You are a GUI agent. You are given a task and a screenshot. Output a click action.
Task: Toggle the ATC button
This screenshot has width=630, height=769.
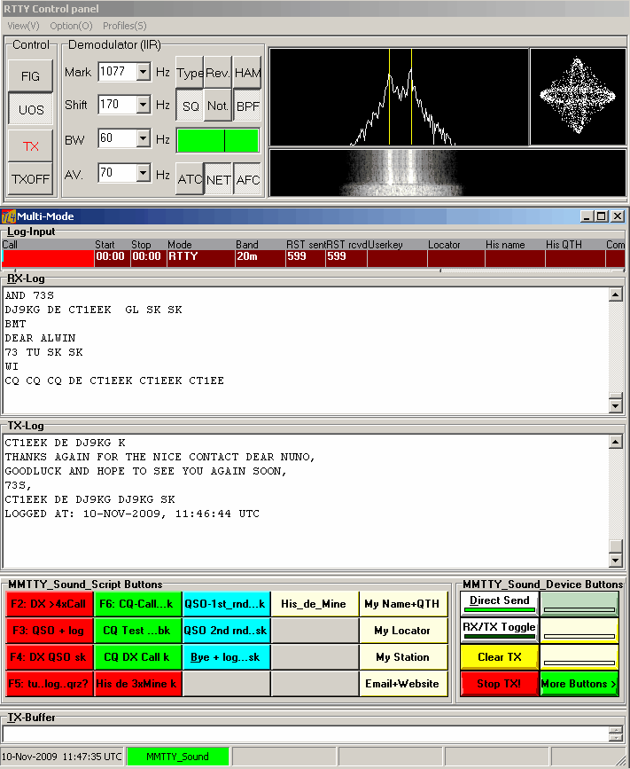pyautogui.click(x=190, y=179)
